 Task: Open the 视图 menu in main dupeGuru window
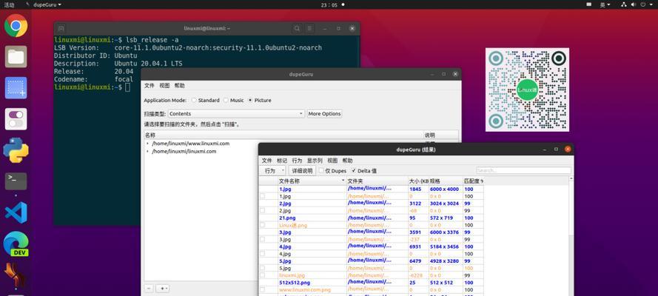pyautogui.click(x=164, y=86)
